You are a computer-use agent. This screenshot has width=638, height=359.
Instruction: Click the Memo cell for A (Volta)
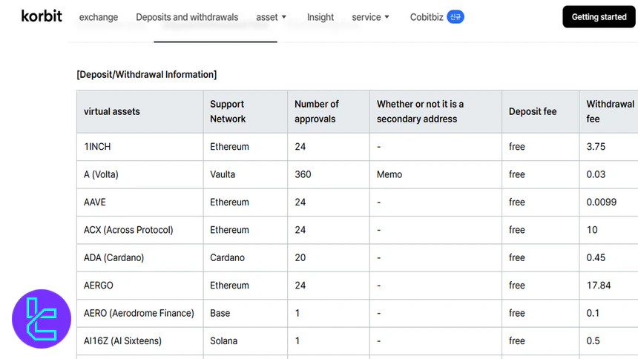click(x=389, y=175)
